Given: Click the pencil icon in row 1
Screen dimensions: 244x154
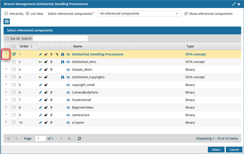Looking at the screenshot, I should click(40, 54).
